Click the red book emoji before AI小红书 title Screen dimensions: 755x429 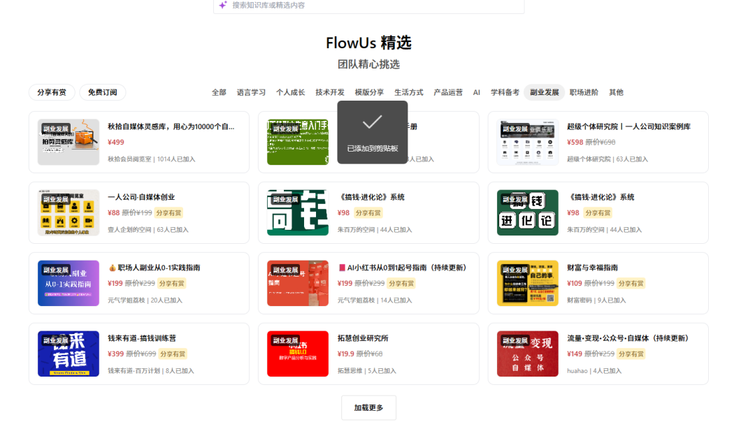click(342, 268)
